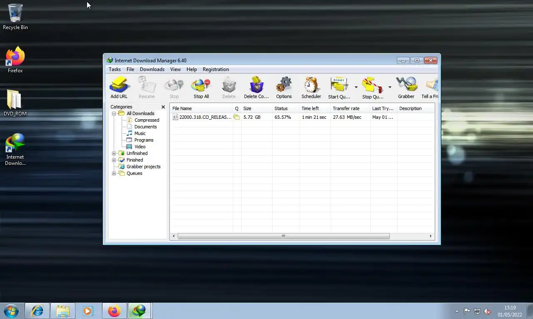This screenshot has width=533, height=319.
Task: Click the 27.63 MB/sec transfer rate
Action: (x=347, y=117)
